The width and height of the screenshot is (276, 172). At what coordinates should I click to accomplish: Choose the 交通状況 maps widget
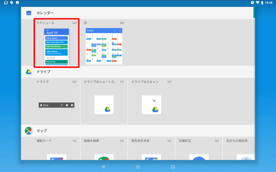tap(199, 157)
